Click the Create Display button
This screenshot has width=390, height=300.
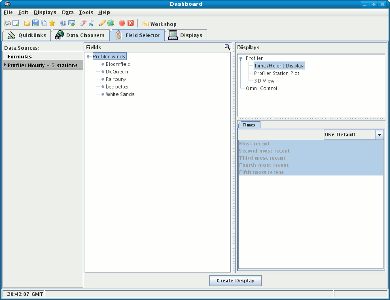pyautogui.click(x=236, y=281)
